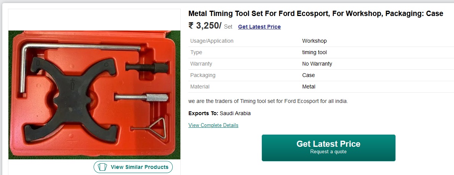Click the timing tool set product image
This screenshot has height=175, width=454.
pos(94,95)
